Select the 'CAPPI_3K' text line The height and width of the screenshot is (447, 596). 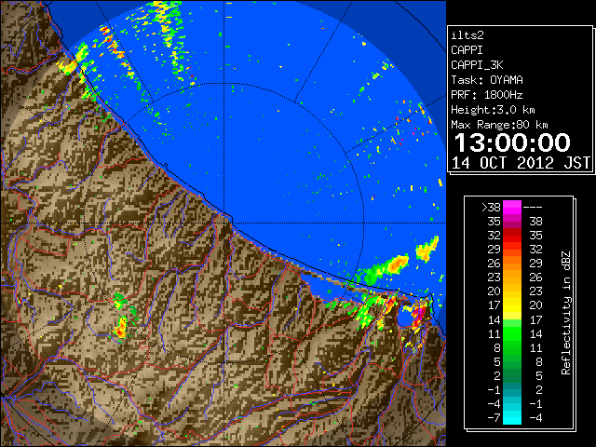[x=477, y=65]
